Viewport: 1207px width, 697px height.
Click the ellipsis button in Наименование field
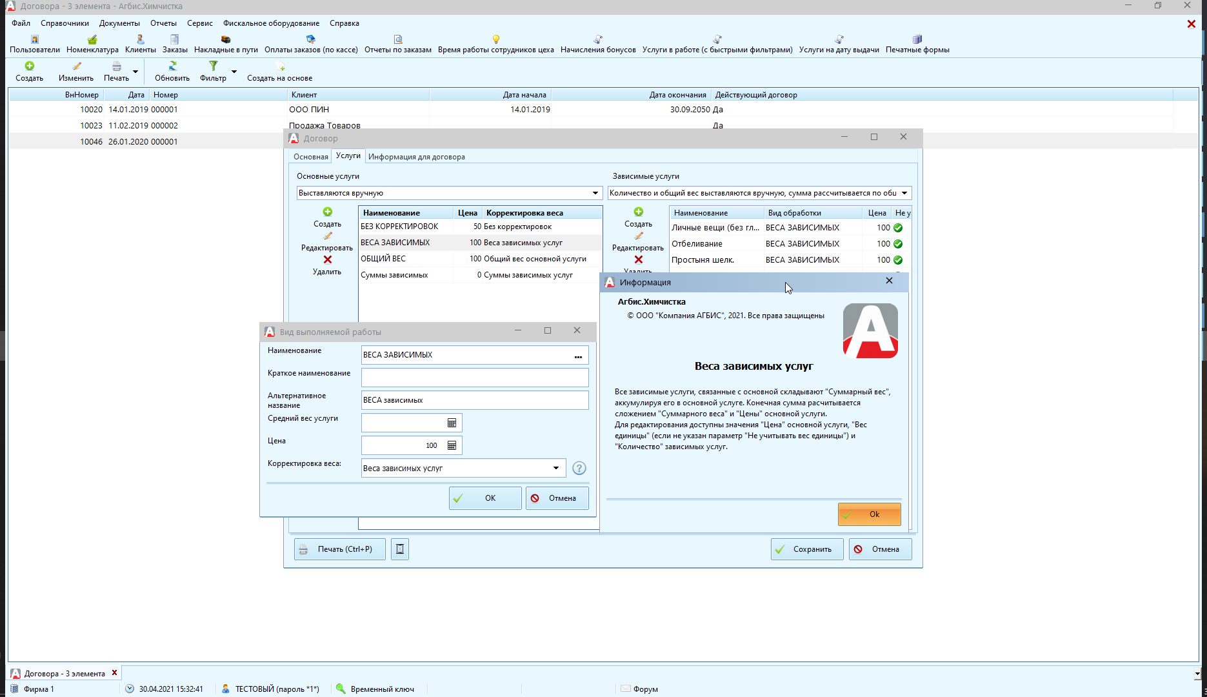coord(579,356)
